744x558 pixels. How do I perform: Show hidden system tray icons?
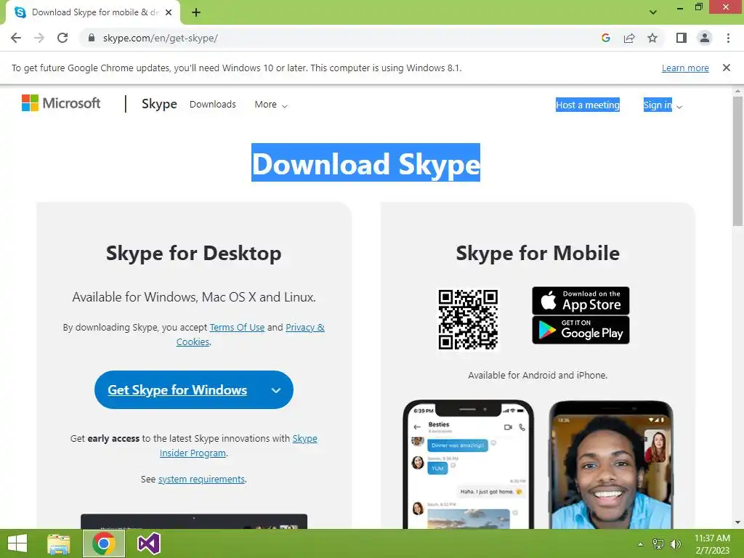[x=640, y=544]
